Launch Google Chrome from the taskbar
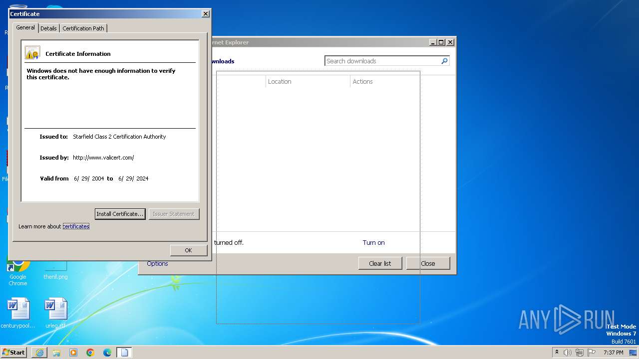The width and height of the screenshot is (639, 359). click(90, 353)
